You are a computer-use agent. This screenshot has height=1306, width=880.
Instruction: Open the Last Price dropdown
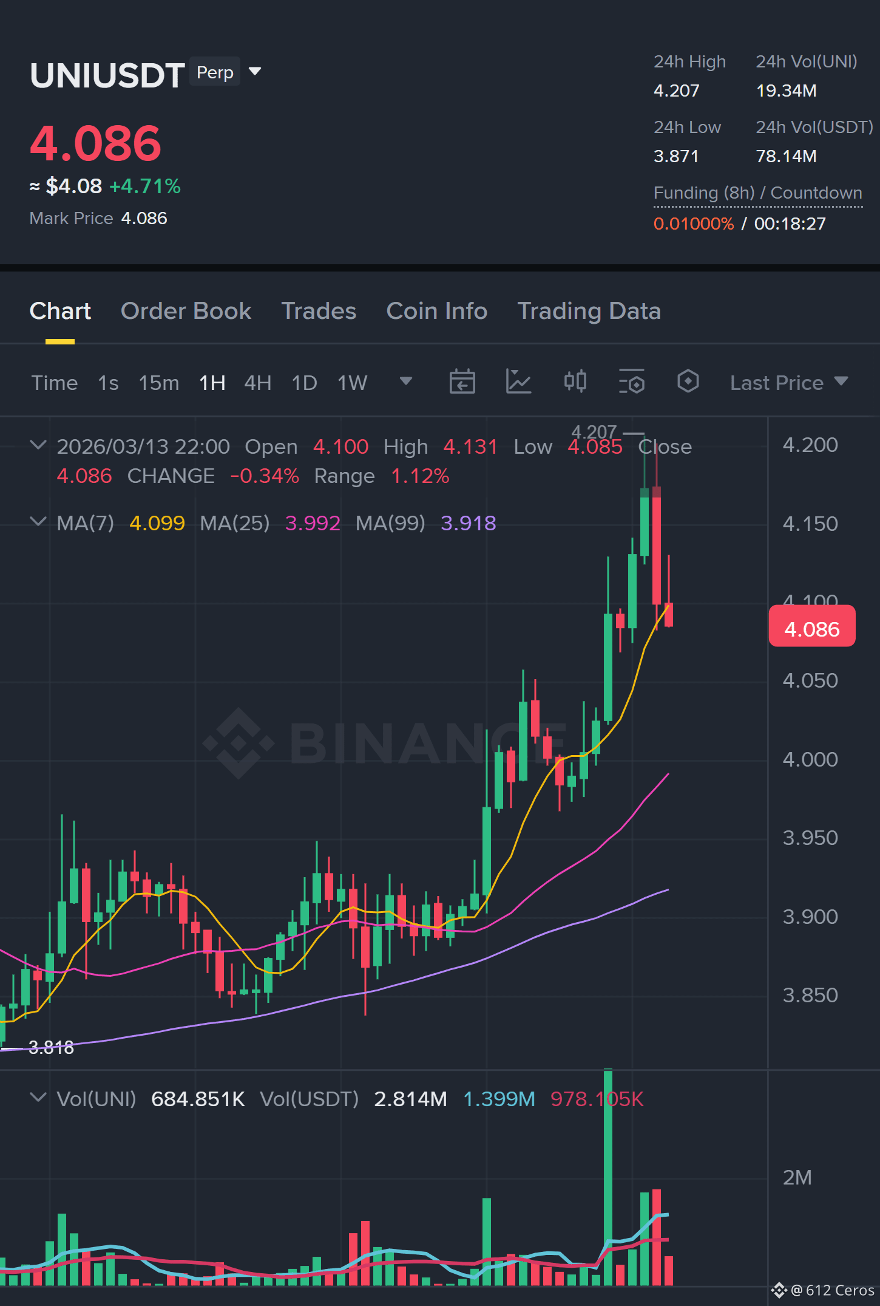tap(788, 383)
